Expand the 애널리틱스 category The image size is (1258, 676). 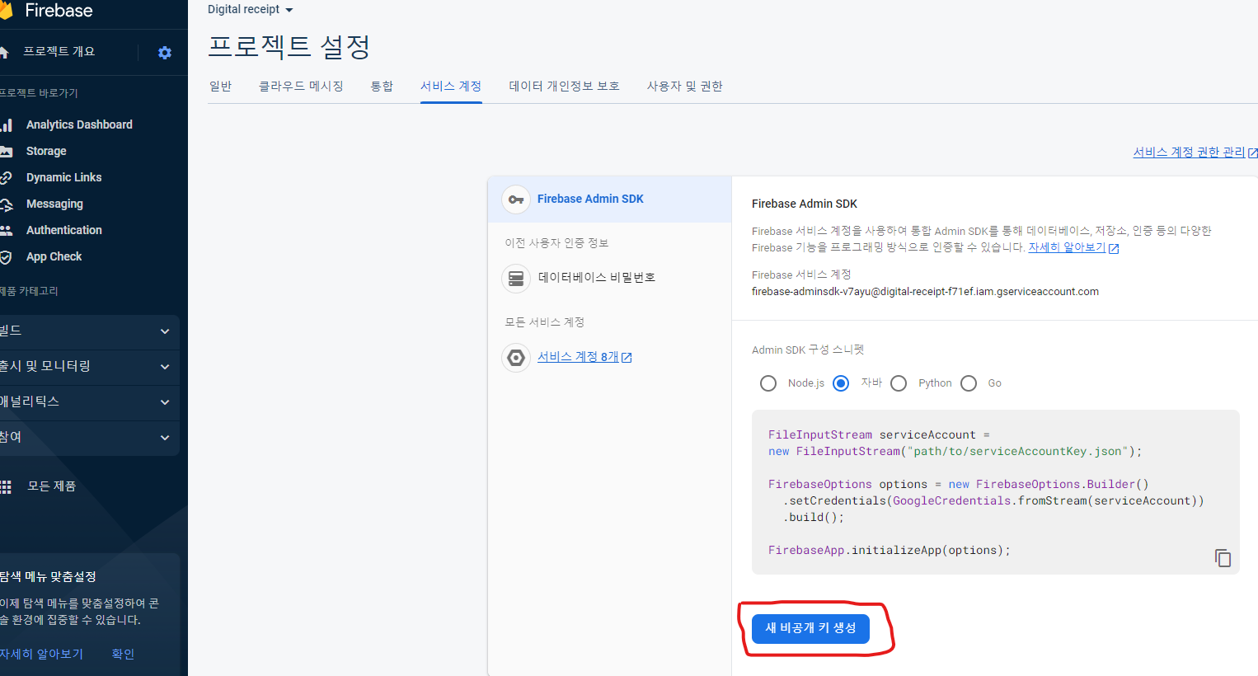tap(89, 402)
